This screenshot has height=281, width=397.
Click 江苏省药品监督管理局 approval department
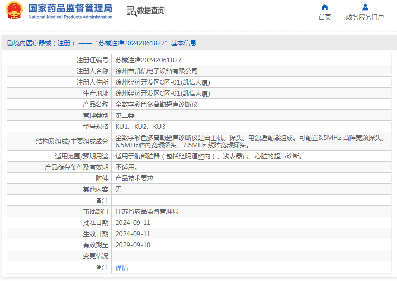point(147,212)
